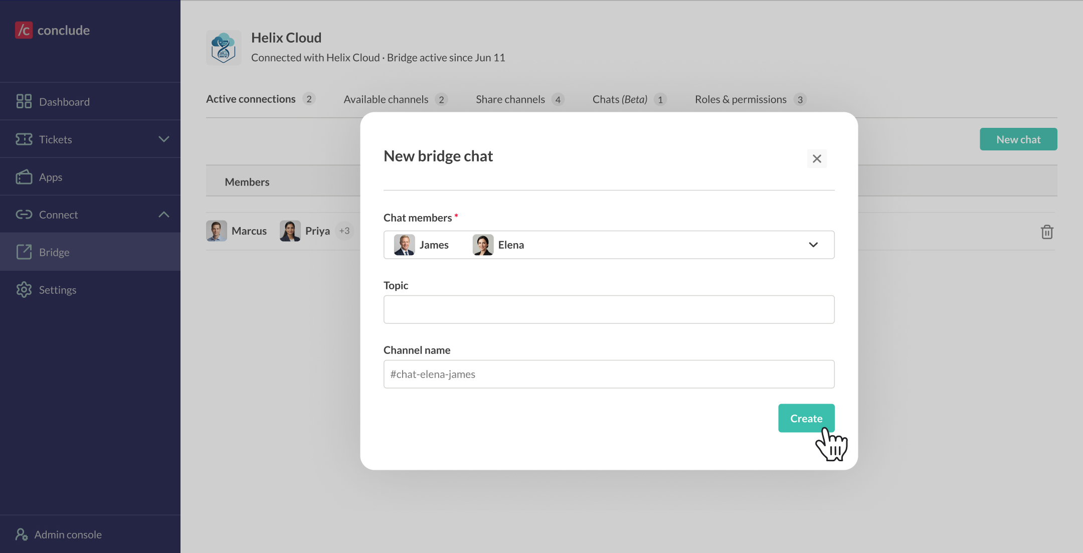The width and height of the screenshot is (1083, 553).
Task: Focus the Channel name input field
Action: [x=609, y=374]
